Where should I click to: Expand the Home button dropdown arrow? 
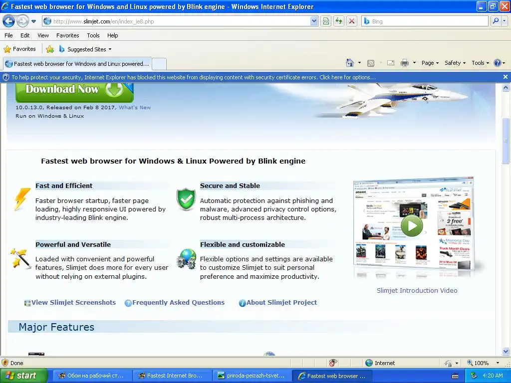click(359, 63)
